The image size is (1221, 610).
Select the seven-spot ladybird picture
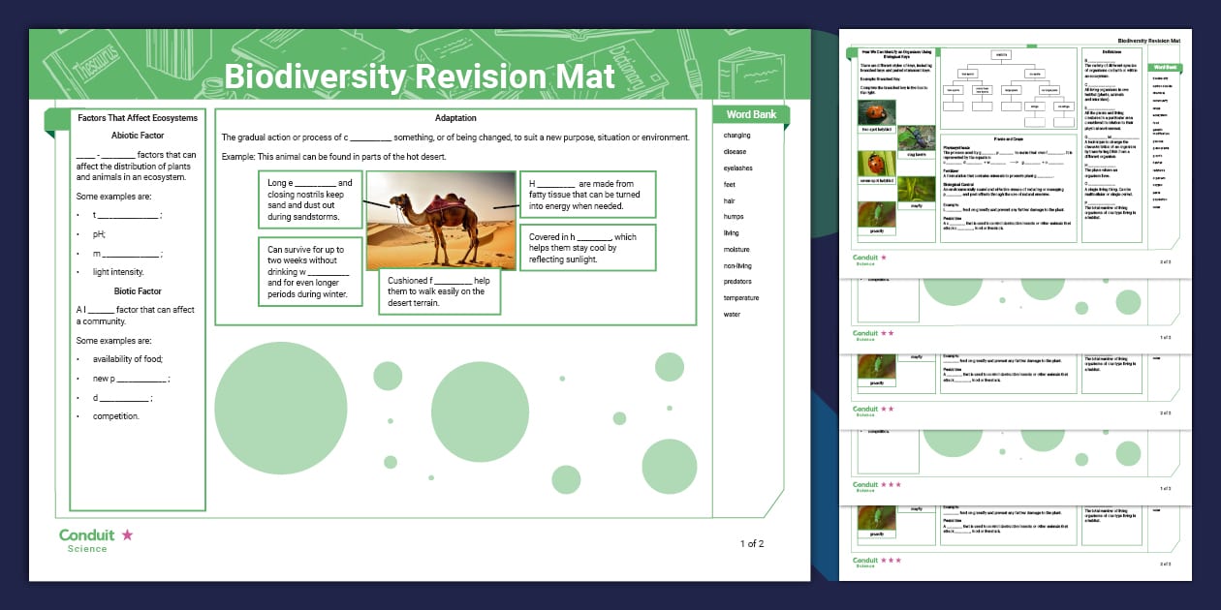coord(875,163)
